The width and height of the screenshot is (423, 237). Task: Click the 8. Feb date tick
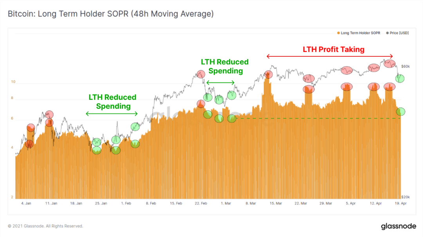(x=151, y=203)
